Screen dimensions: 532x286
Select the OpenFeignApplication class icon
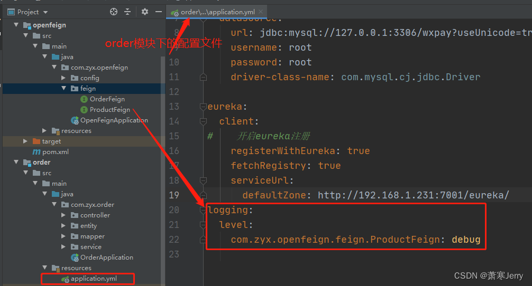pyautogui.click(x=75, y=120)
